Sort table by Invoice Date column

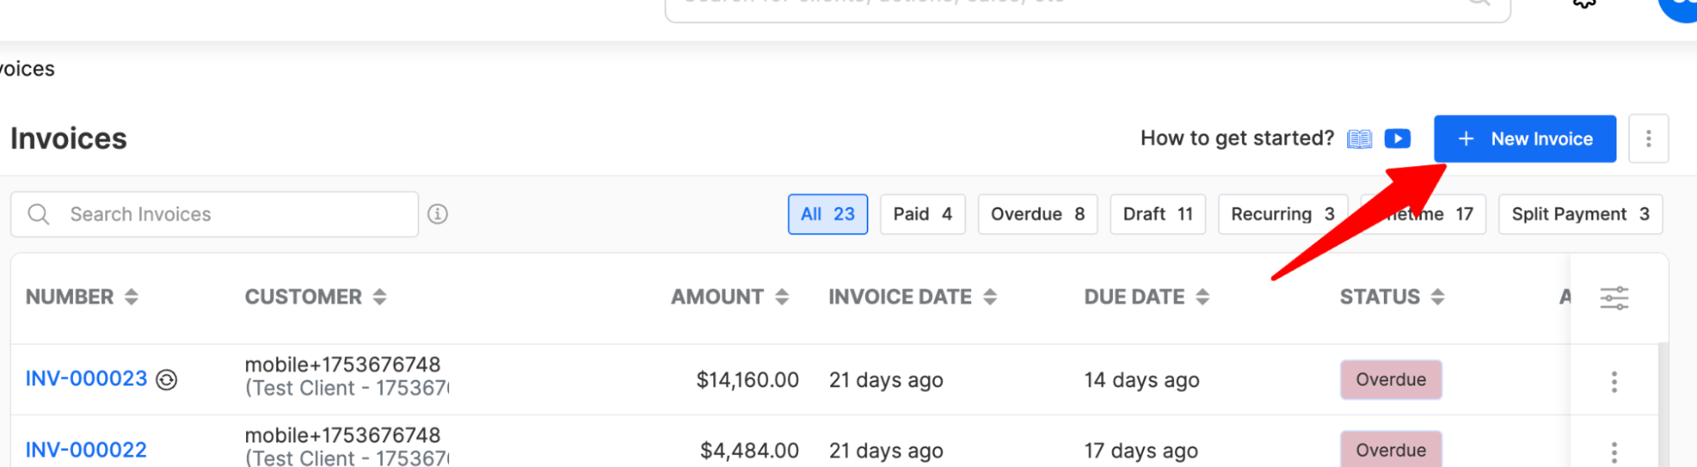(990, 297)
